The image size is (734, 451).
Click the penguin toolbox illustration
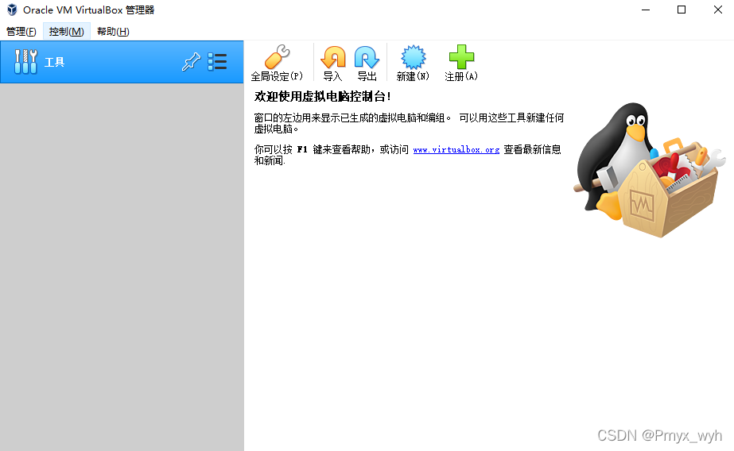point(650,170)
